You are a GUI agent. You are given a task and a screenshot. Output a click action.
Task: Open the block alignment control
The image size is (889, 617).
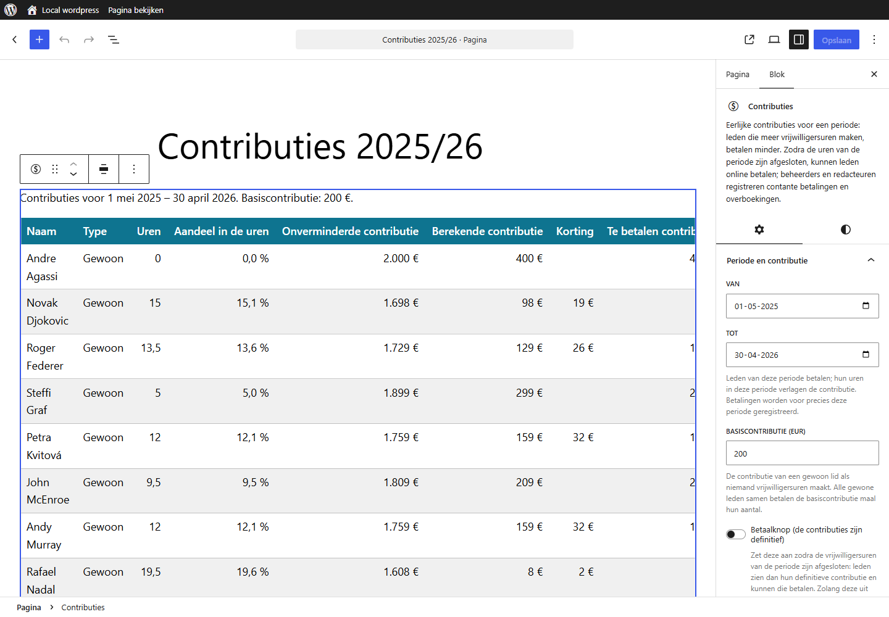tap(104, 169)
